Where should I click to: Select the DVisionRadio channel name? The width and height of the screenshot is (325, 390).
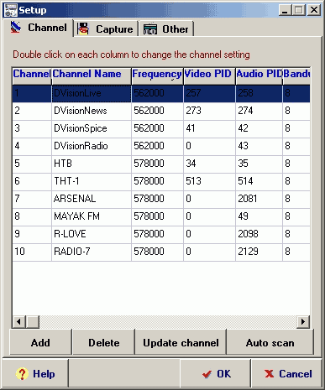[x=81, y=146]
